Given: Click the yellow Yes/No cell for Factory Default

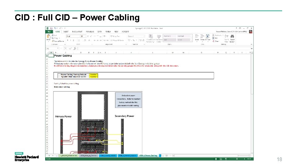Looking at the screenshot, I should pos(93,75).
